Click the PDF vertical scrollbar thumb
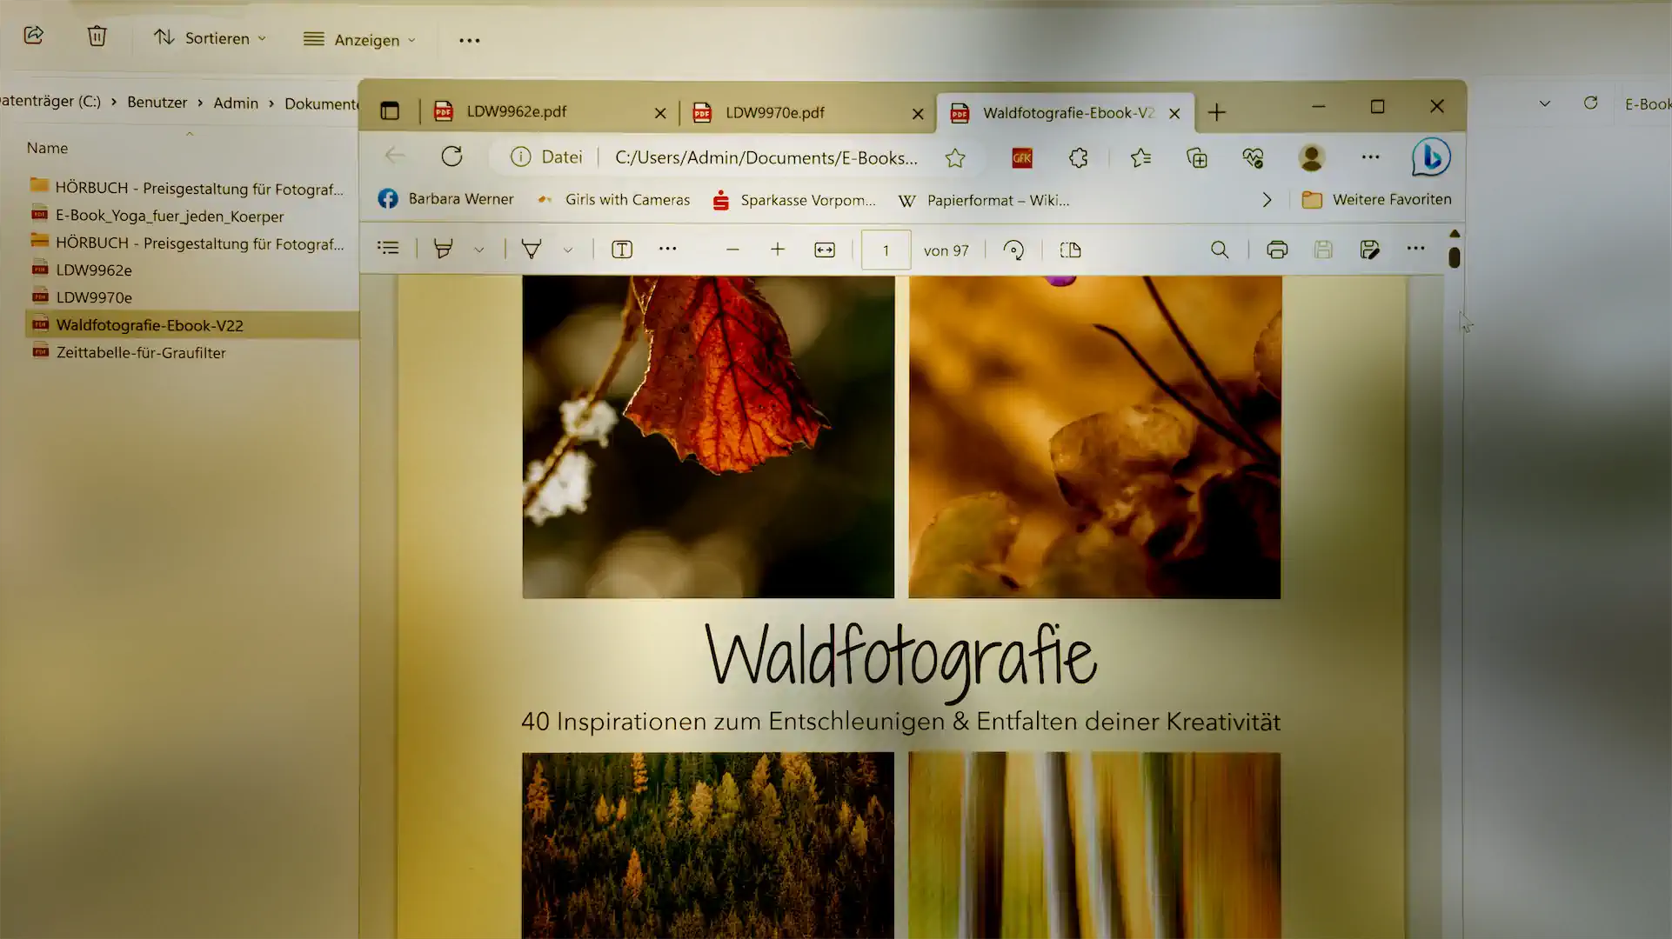The width and height of the screenshot is (1672, 939). point(1455,257)
